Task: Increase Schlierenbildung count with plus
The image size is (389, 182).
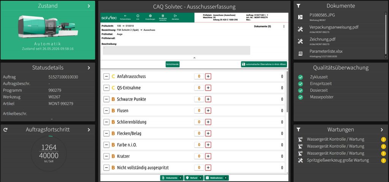Action: [208, 122]
